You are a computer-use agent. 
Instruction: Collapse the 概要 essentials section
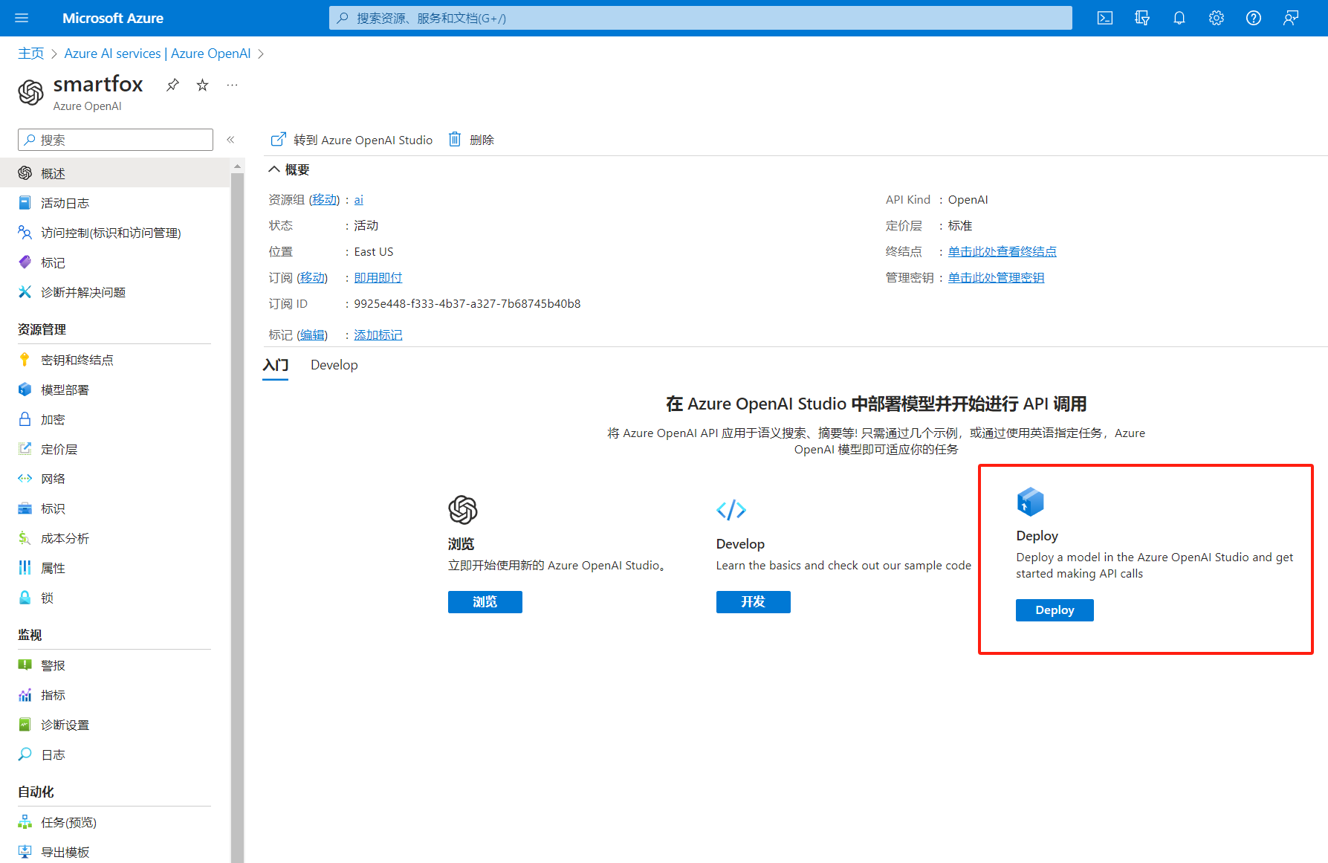[x=274, y=169]
